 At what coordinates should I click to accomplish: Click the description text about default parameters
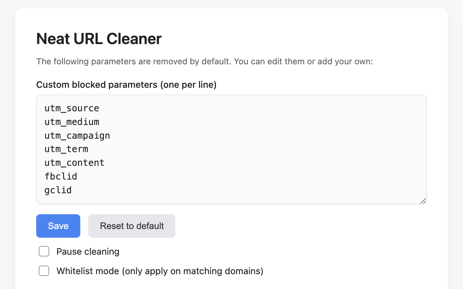tap(204, 61)
